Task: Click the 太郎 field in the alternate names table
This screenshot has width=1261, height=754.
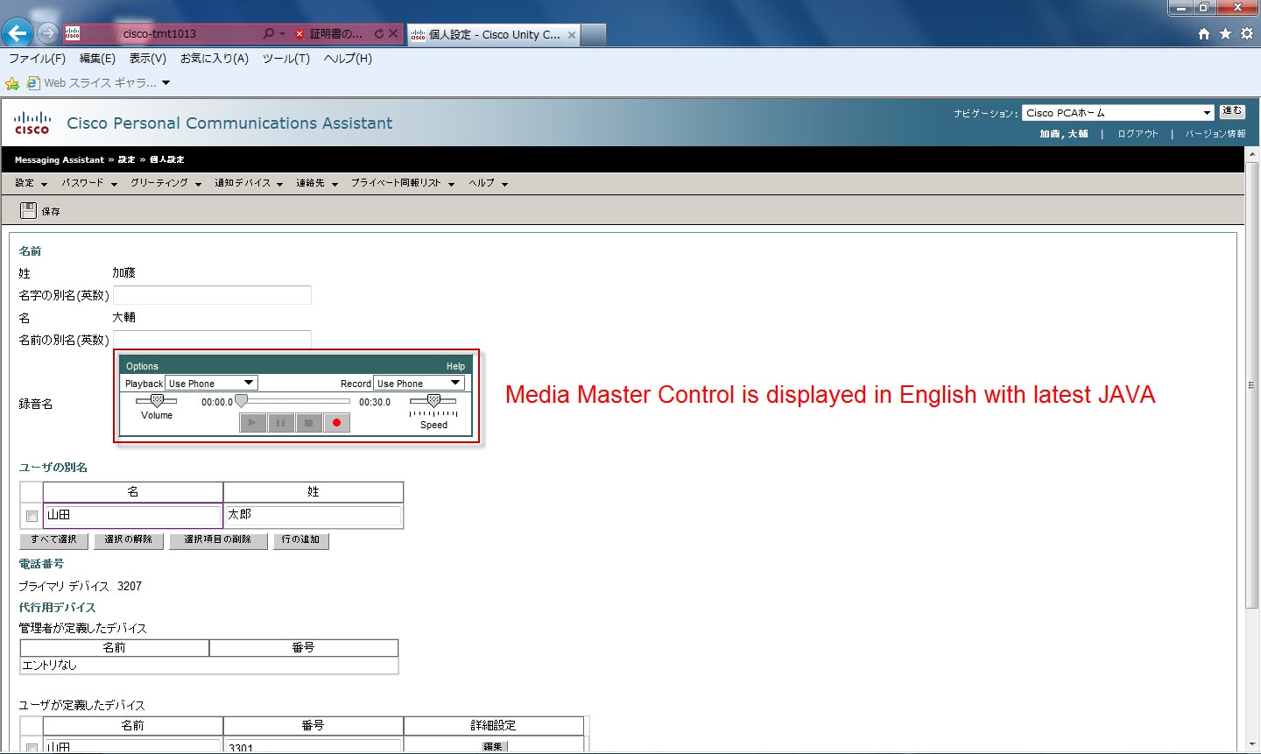Action: point(313,515)
